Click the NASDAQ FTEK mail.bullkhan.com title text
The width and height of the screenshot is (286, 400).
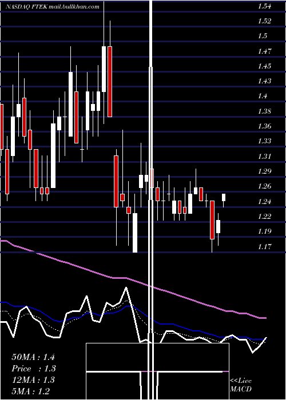tap(53, 7)
